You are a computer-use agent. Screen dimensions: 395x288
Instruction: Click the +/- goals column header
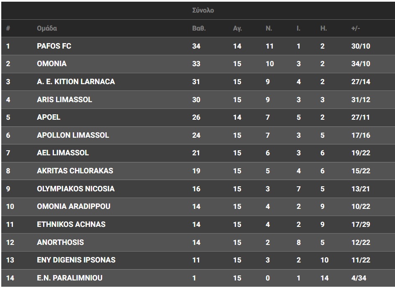pyautogui.click(x=356, y=28)
